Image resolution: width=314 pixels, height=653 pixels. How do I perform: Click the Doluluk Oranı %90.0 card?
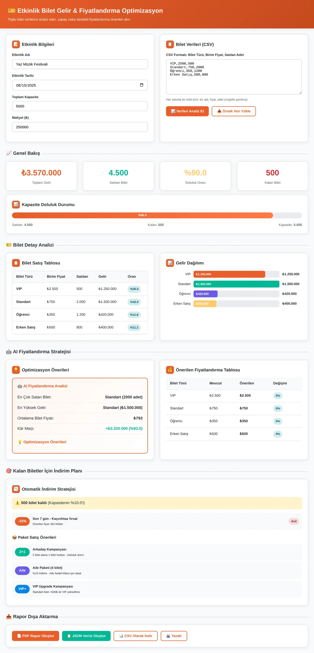click(195, 176)
